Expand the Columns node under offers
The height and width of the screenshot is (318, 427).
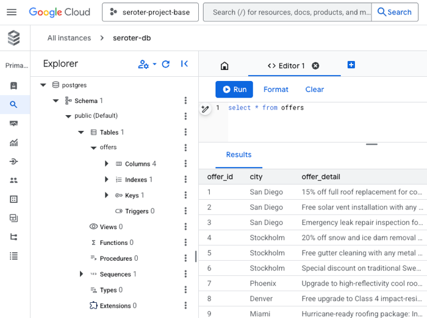coord(107,164)
